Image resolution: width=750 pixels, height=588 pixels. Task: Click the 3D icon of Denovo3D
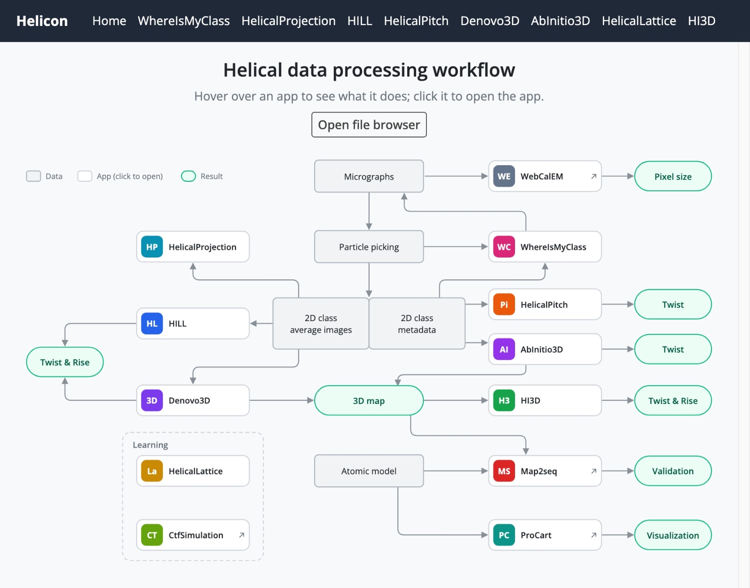tap(152, 400)
